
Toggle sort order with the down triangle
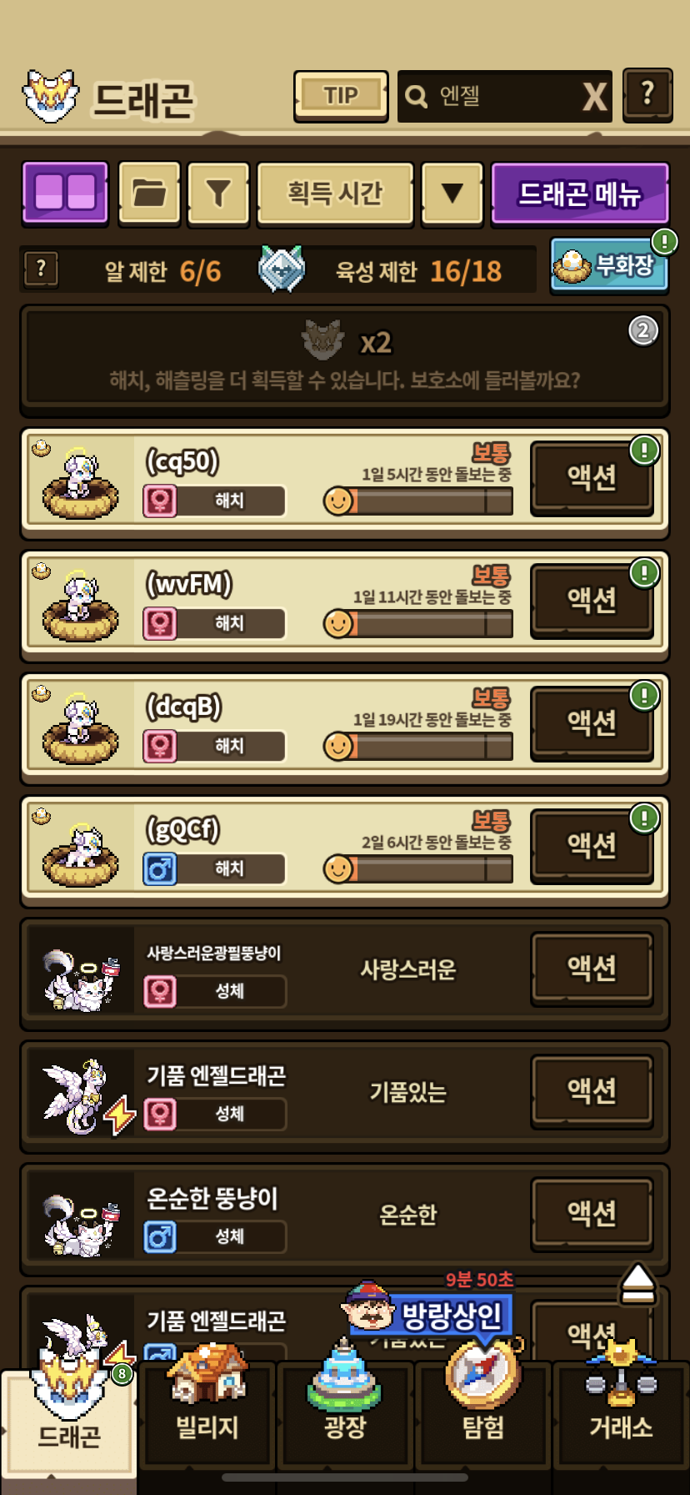pyautogui.click(x=452, y=193)
